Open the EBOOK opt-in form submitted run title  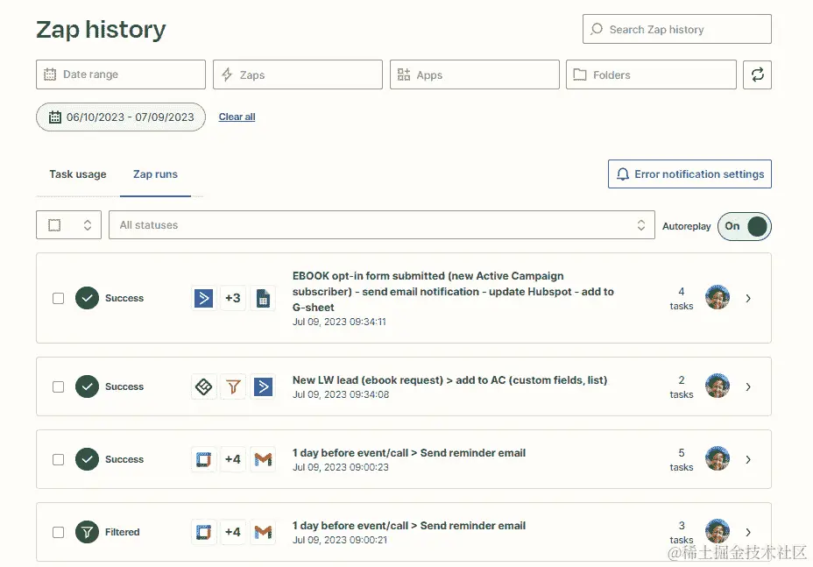pyautogui.click(x=453, y=292)
